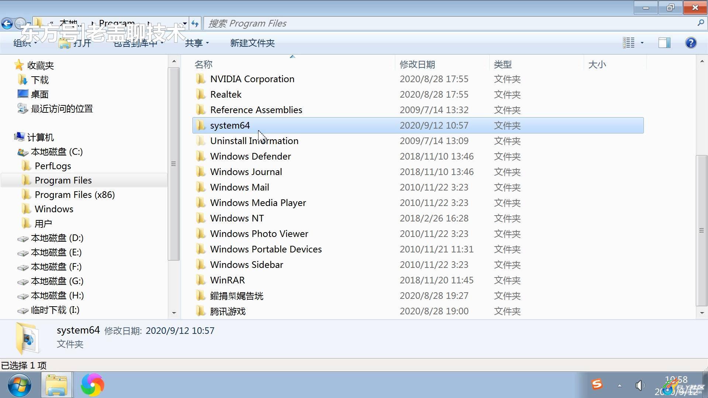Go back with the back arrow button
708x398 pixels.
7,24
